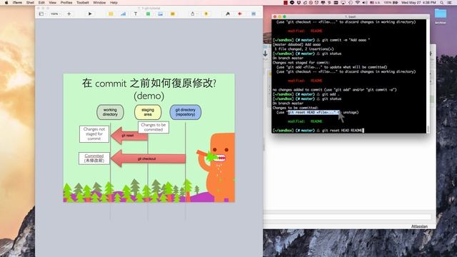Screen dimensions: 457x257
Task: Click the U.S. input source in menu bar
Action: coord(375,3)
